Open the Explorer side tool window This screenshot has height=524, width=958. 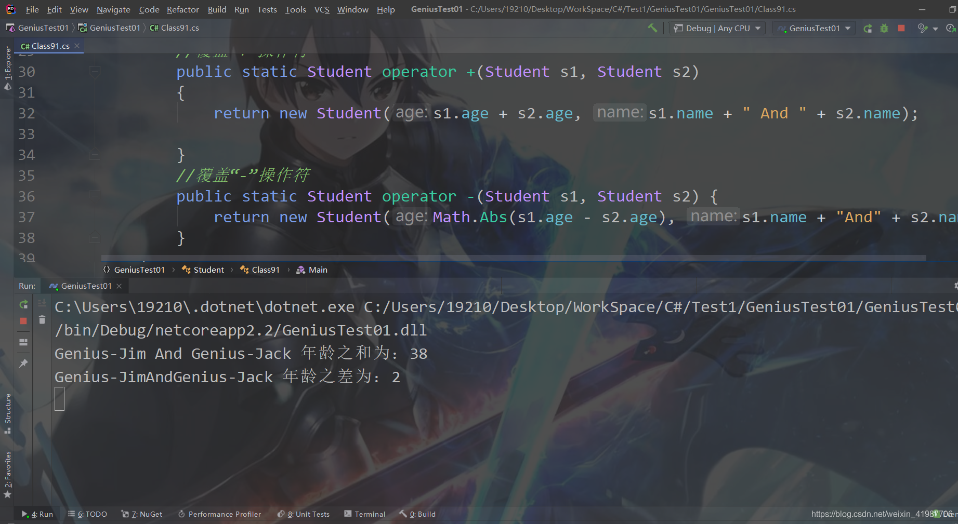(x=7, y=68)
